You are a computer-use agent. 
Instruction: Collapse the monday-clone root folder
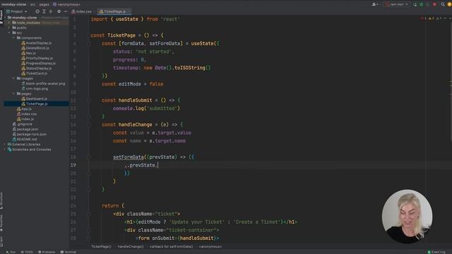click(6, 18)
